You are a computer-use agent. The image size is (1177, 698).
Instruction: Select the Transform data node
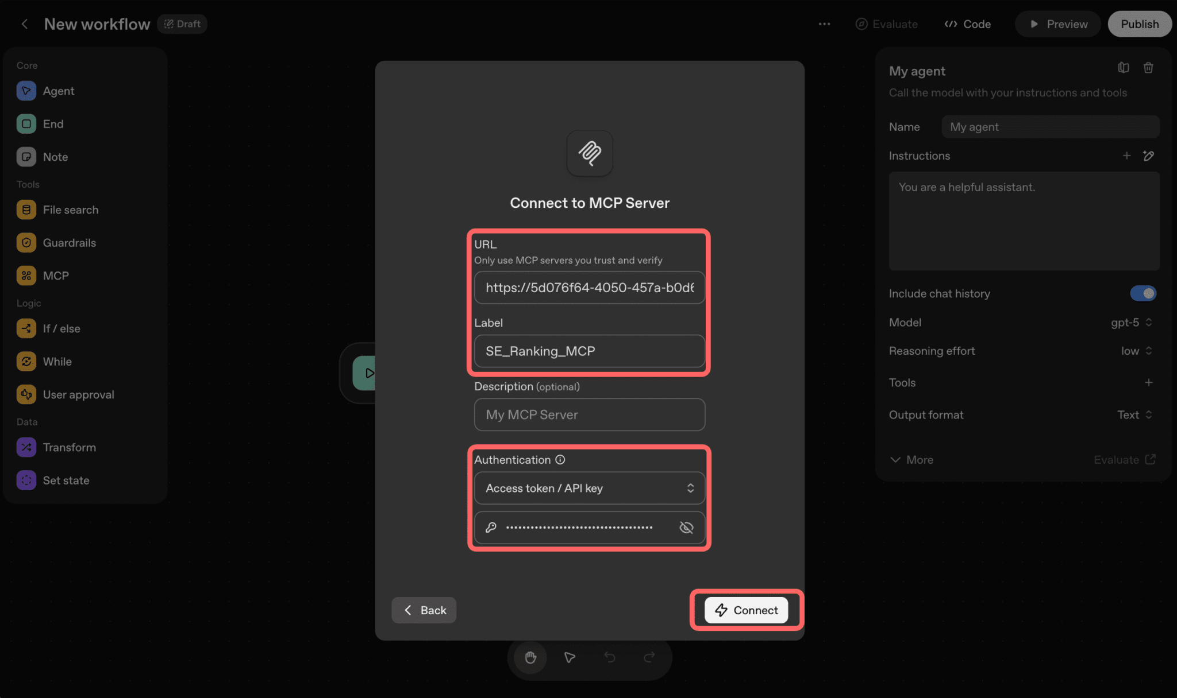click(70, 447)
